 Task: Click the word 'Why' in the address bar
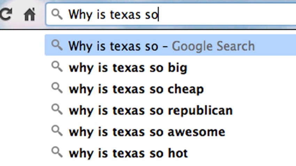pyautogui.click(x=80, y=15)
